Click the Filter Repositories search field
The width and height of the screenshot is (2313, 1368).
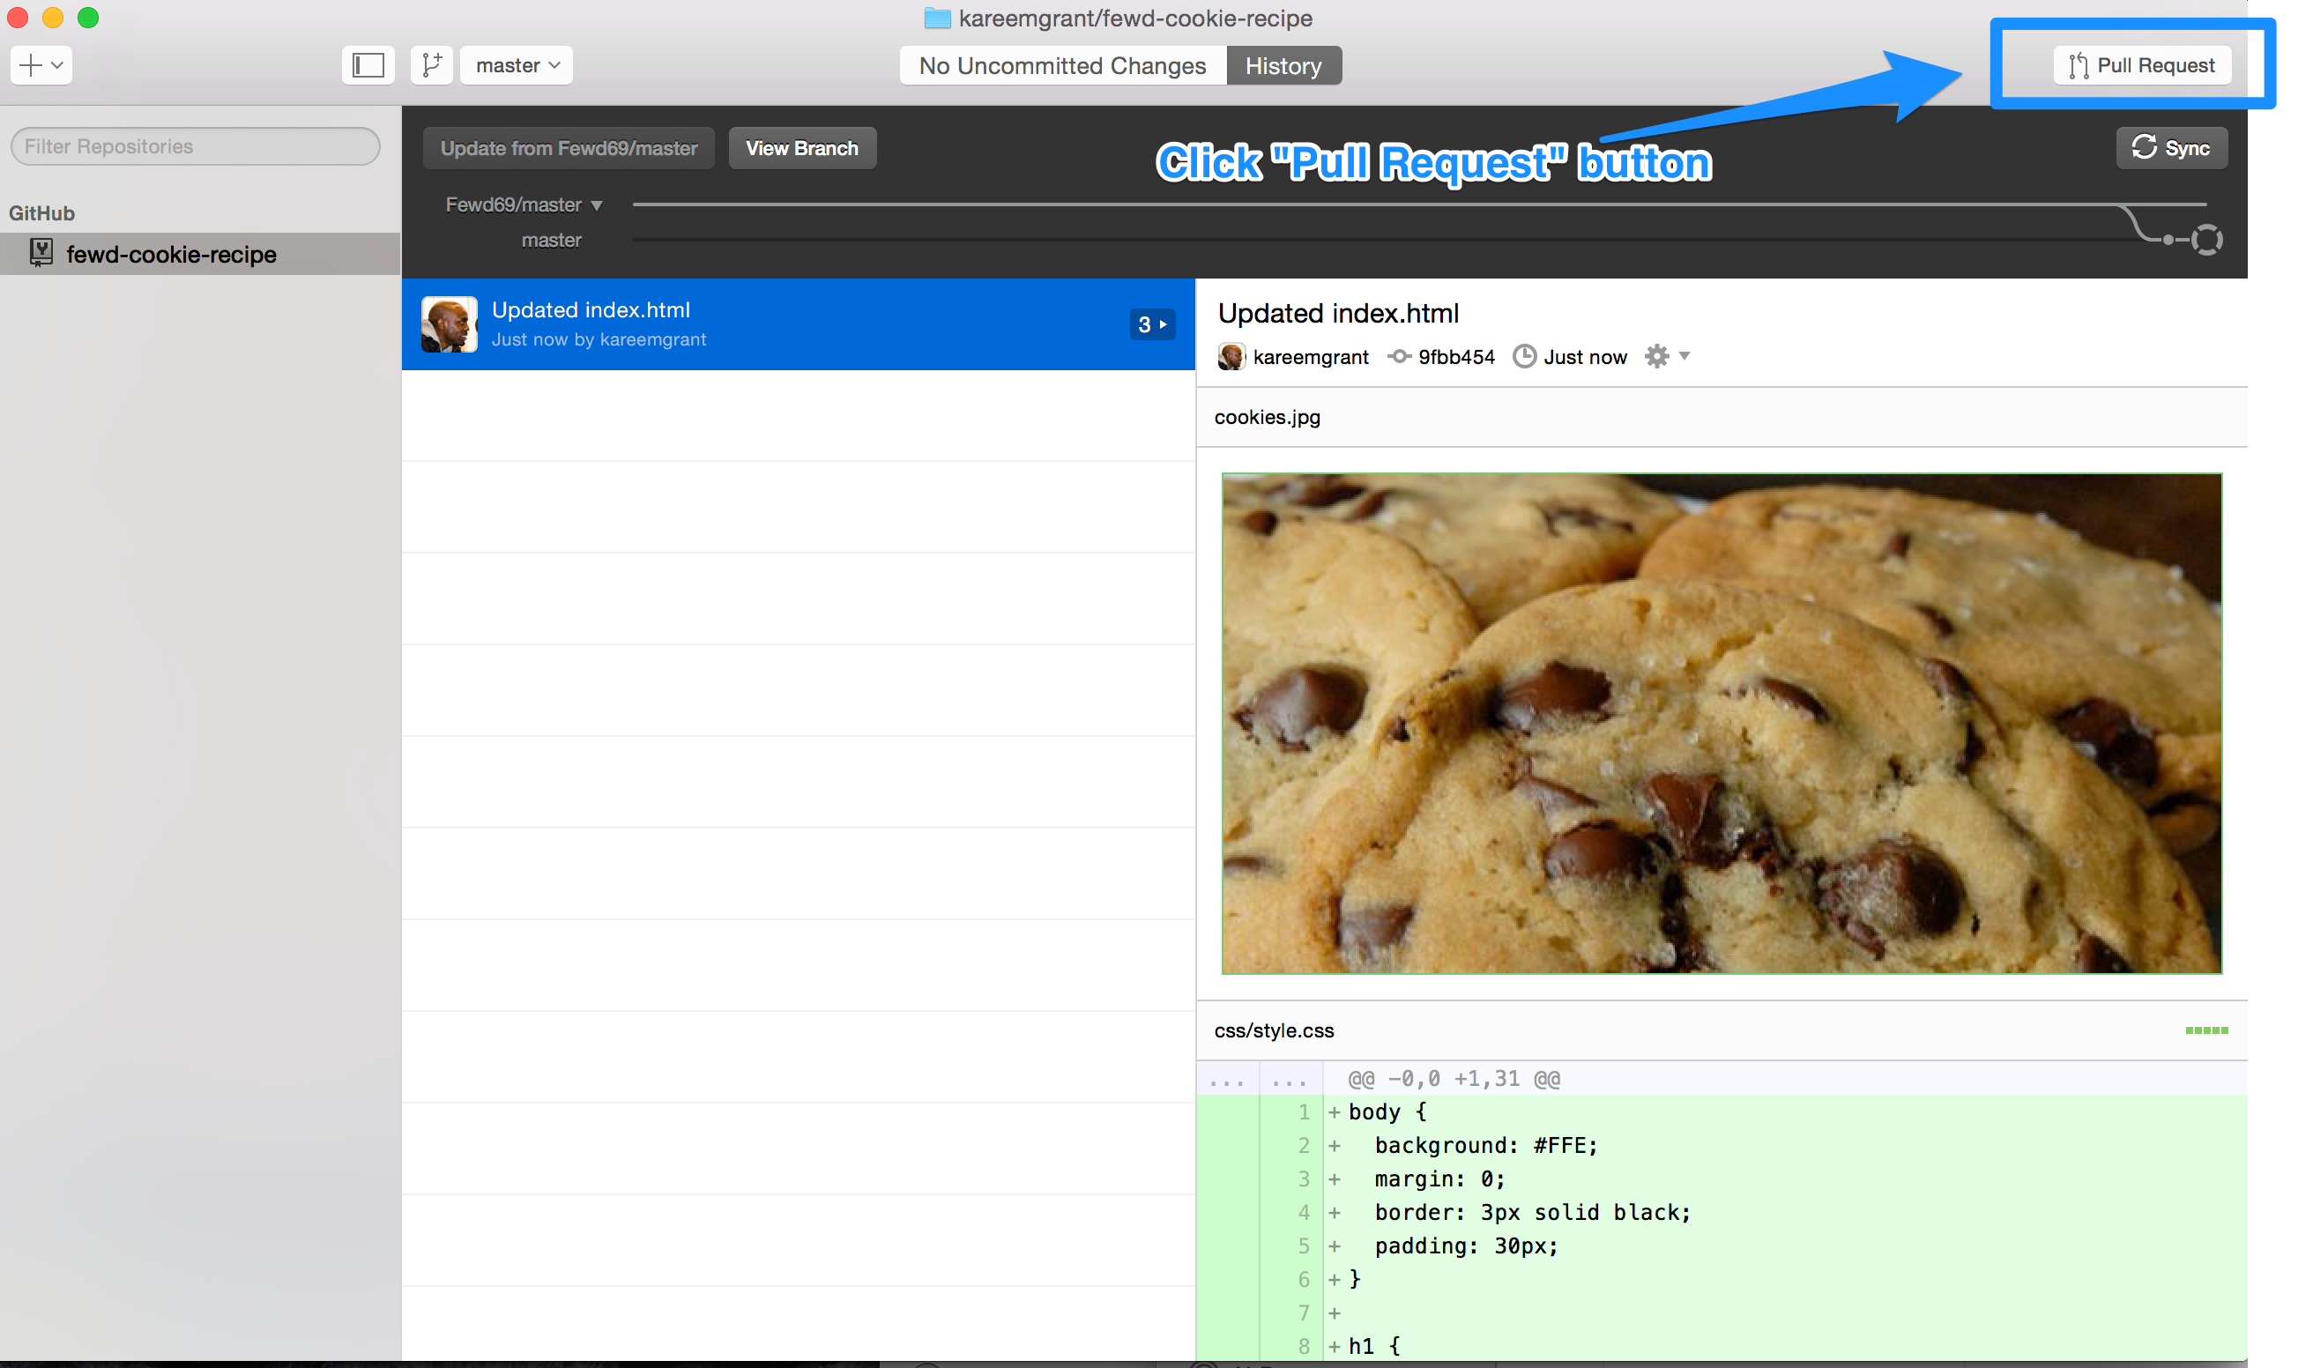click(196, 146)
